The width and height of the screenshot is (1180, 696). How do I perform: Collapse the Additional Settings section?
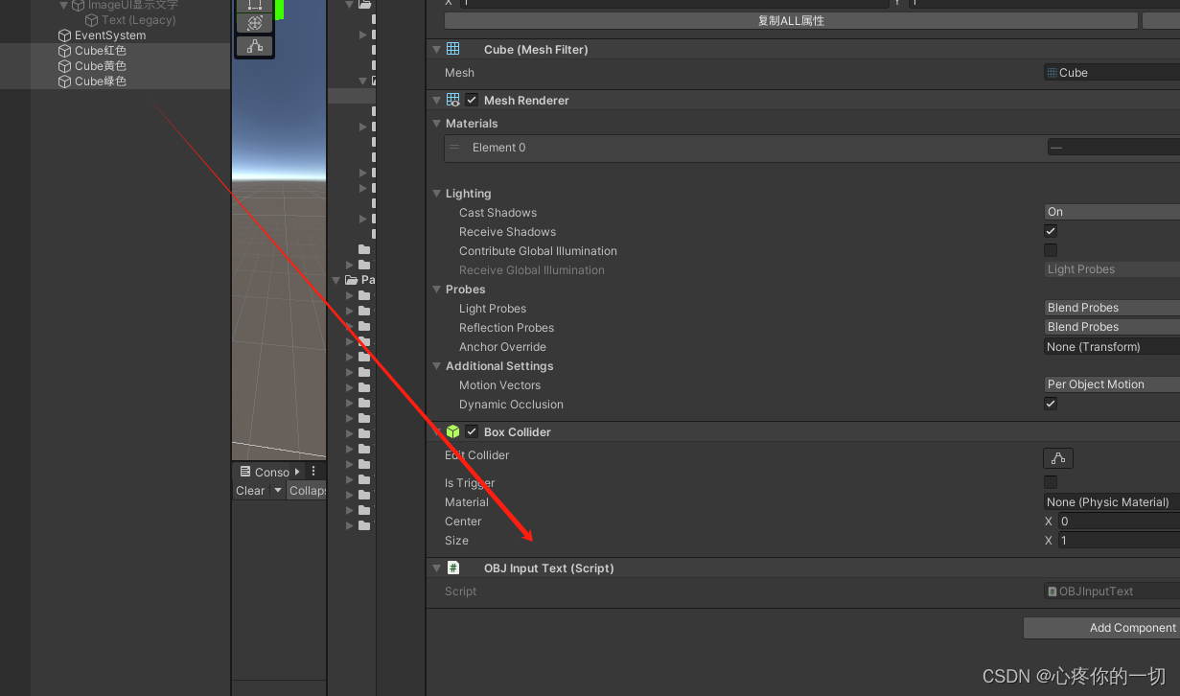tap(437, 366)
